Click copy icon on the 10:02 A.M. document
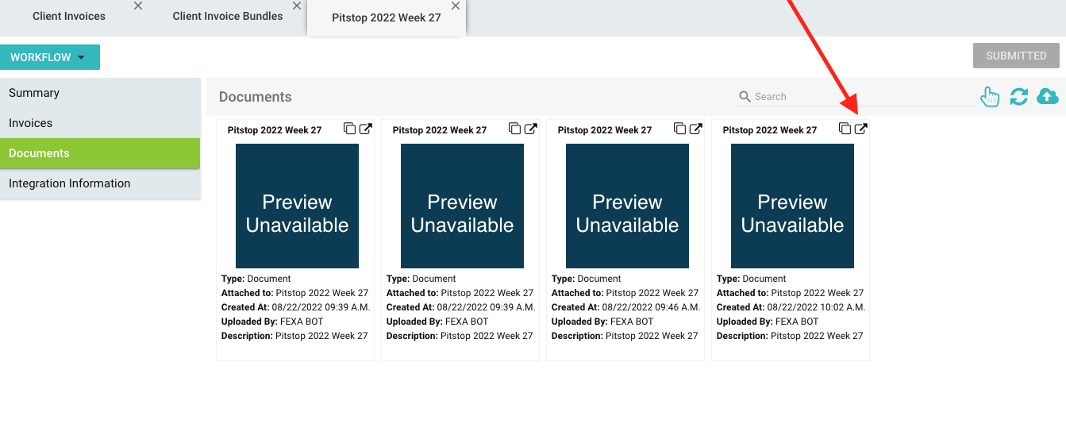The width and height of the screenshot is (1066, 443). point(845,129)
